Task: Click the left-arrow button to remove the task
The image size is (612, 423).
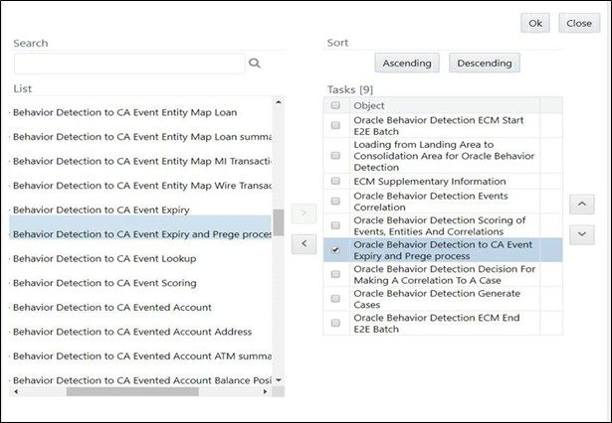Action: click(304, 244)
